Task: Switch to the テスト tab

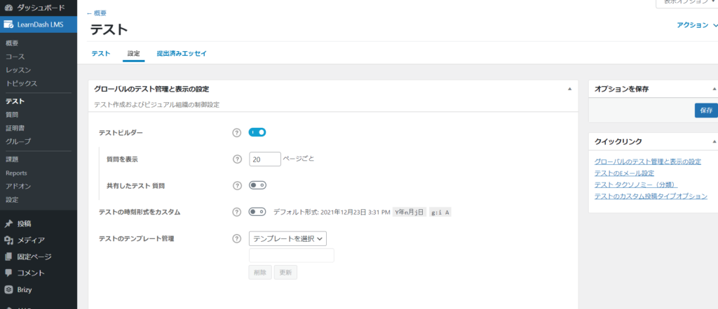Action: pyautogui.click(x=100, y=54)
